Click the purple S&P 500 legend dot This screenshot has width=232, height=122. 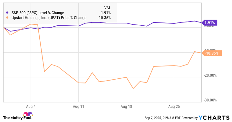tap(7, 13)
